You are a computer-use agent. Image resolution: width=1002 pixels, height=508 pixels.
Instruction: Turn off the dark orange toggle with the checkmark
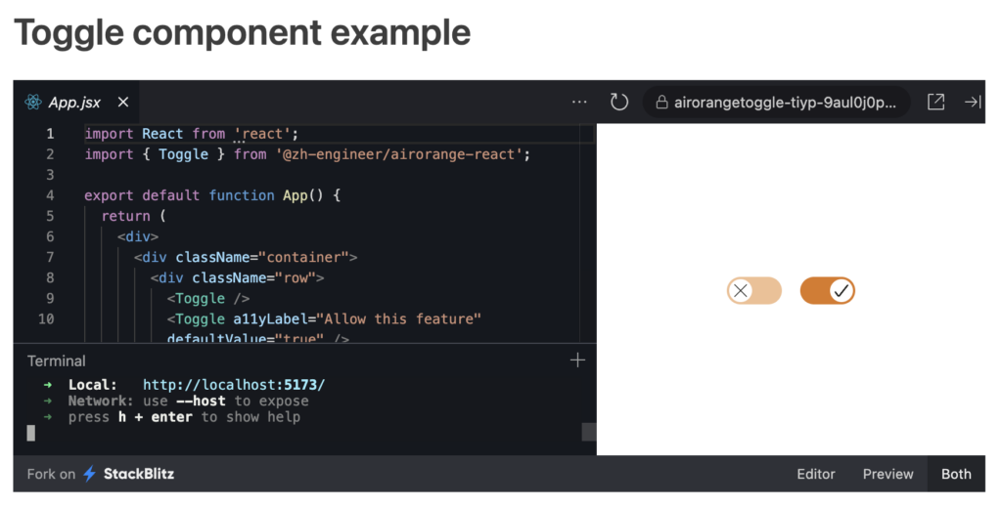pos(828,290)
